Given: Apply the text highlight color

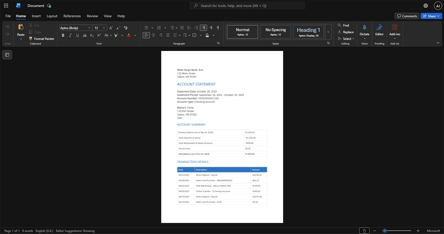Looking at the screenshot, I should 116,35.
